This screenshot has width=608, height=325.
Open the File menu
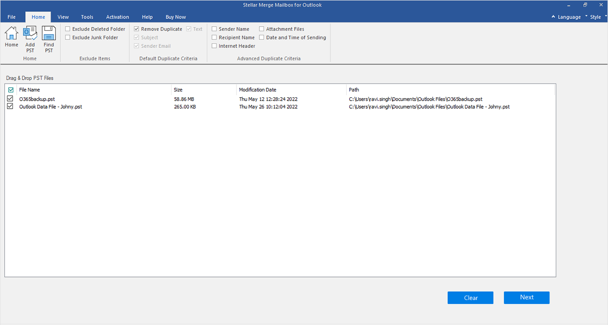coord(11,17)
